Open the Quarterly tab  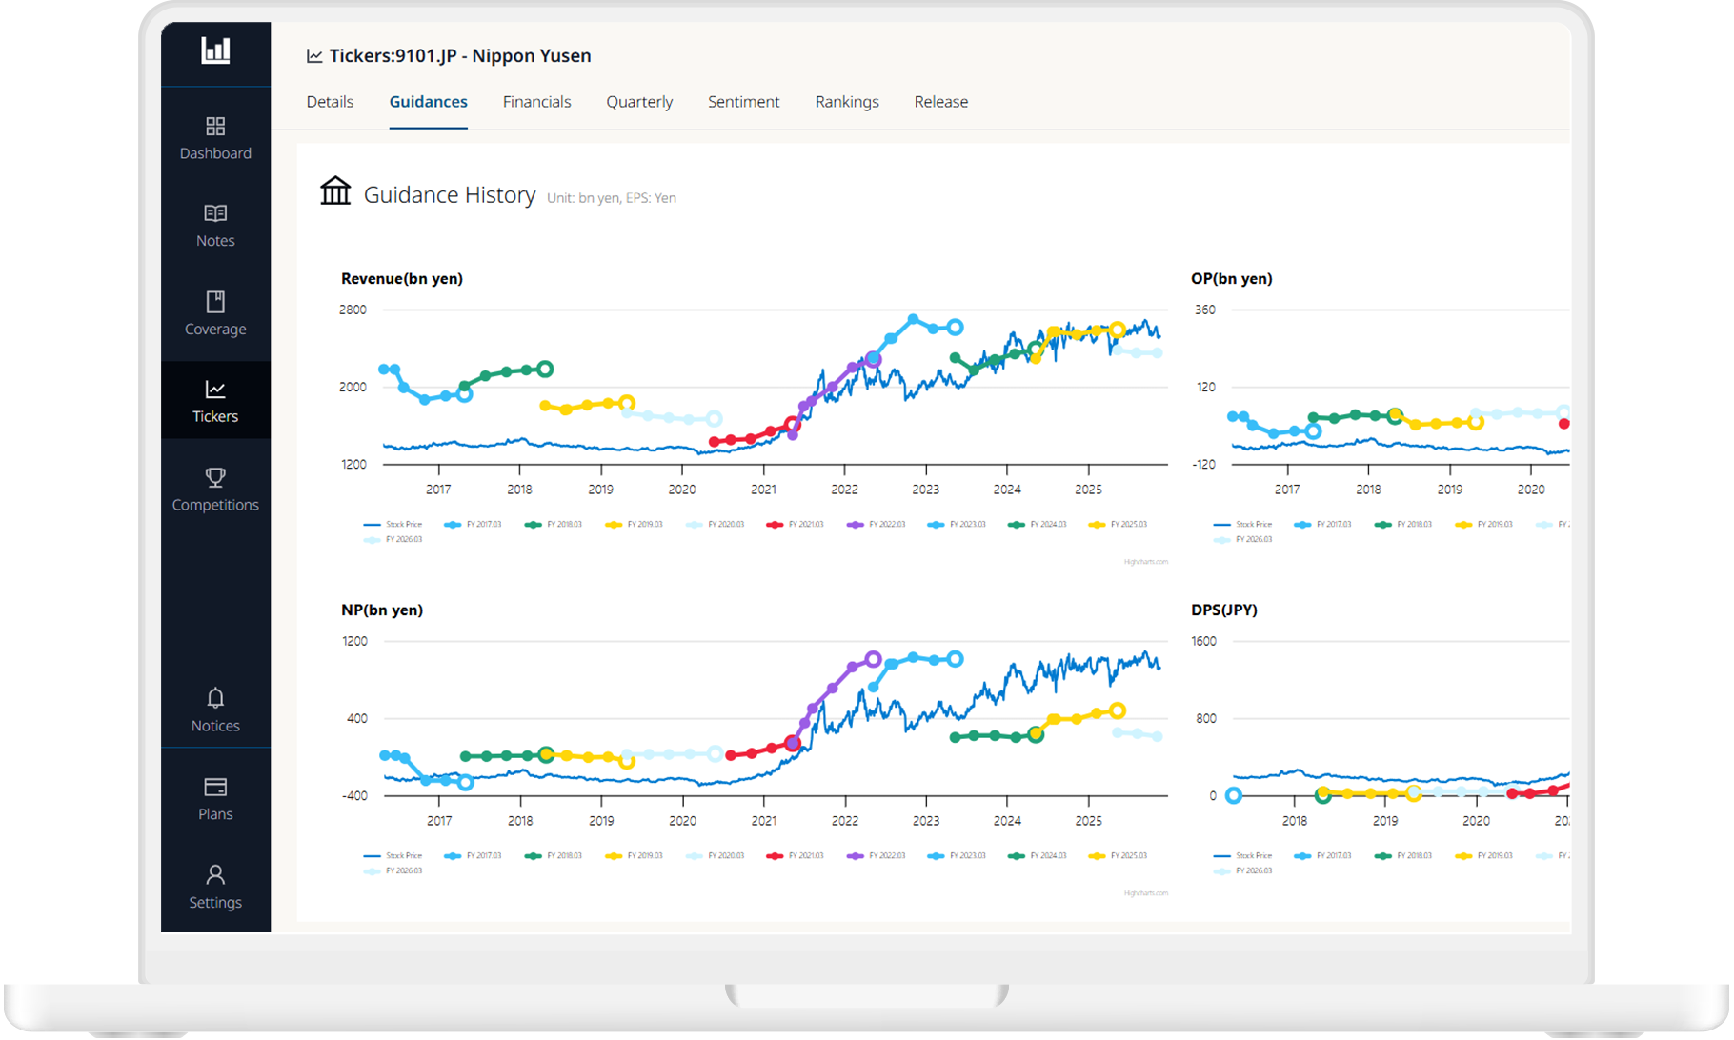(639, 102)
